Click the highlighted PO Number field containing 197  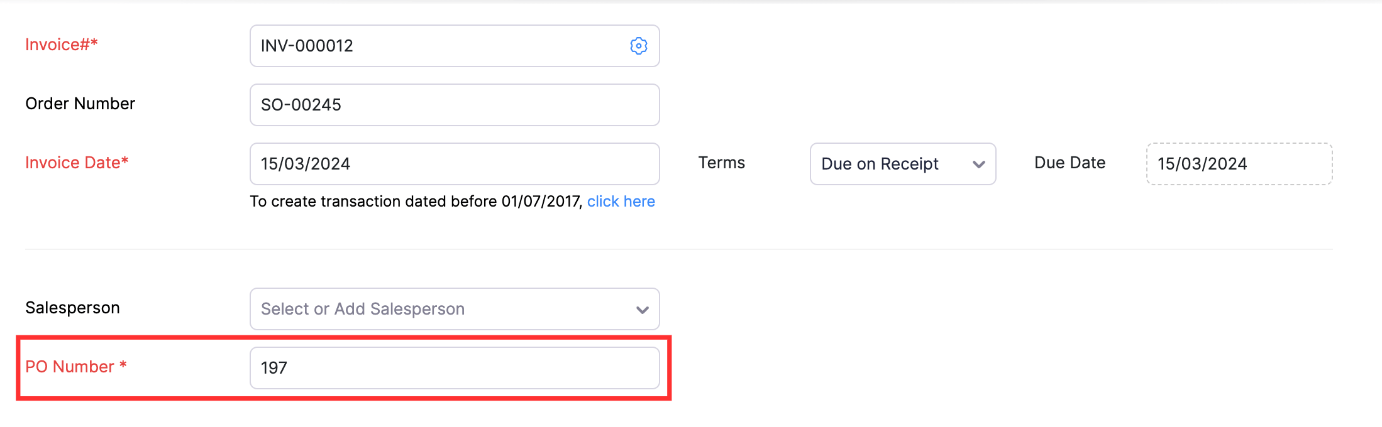pos(454,368)
